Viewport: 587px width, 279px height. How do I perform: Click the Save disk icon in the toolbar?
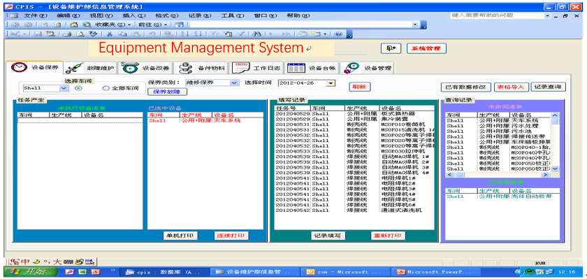pos(38,34)
